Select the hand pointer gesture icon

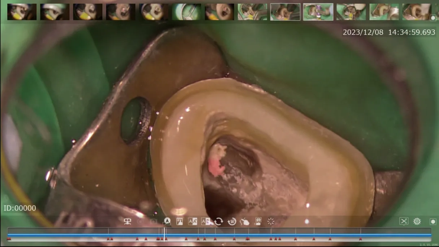[x=245, y=221]
